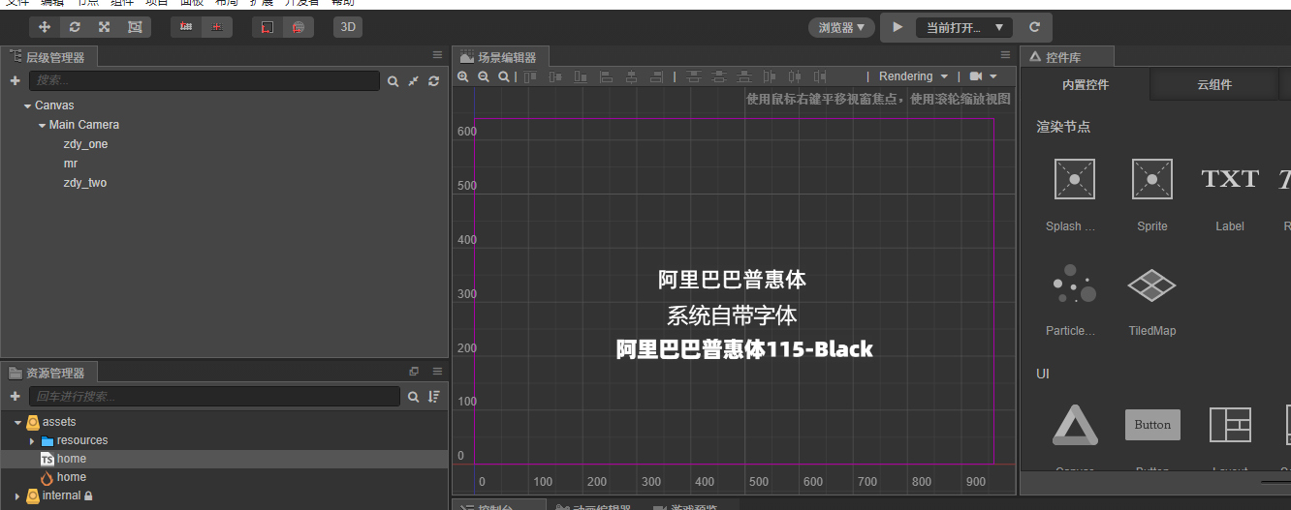
Task: Zoom in the scene editor
Action: (x=463, y=76)
